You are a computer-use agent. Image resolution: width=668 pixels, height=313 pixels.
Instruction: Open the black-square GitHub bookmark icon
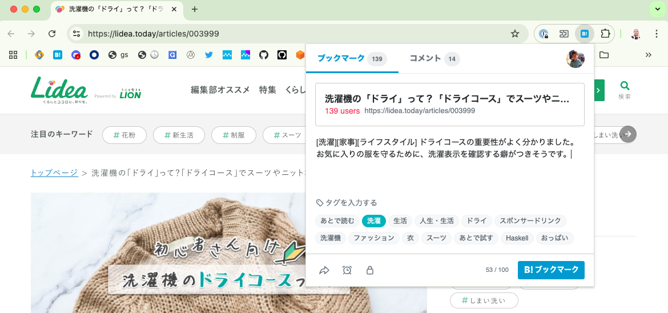[x=282, y=55]
